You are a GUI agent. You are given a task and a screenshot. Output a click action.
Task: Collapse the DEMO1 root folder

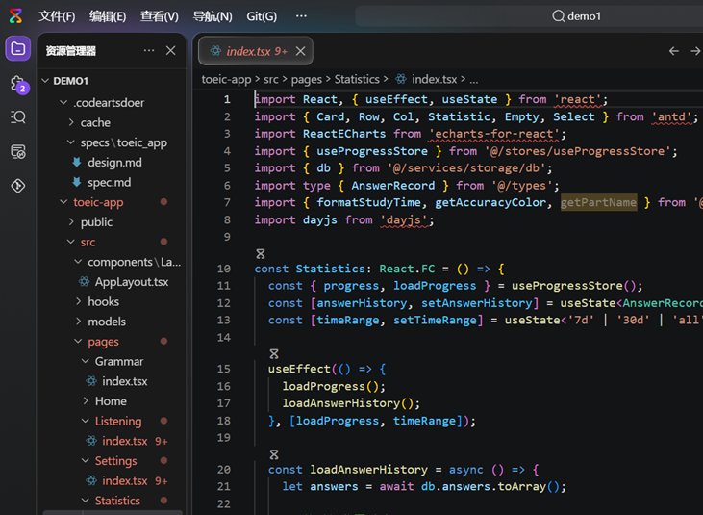69,81
